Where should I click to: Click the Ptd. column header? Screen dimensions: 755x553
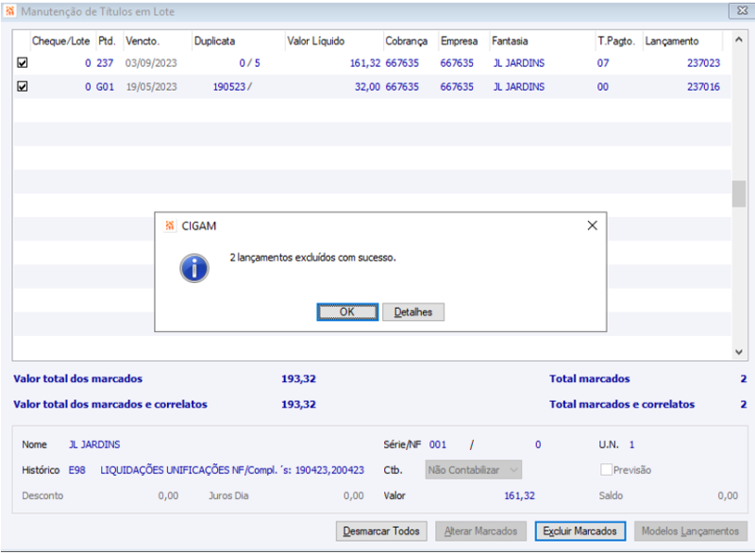tap(108, 41)
